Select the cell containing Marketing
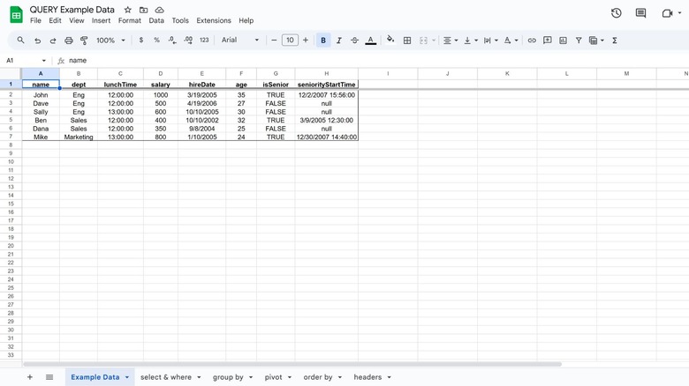This screenshot has width=689, height=386. pyautogui.click(x=79, y=137)
